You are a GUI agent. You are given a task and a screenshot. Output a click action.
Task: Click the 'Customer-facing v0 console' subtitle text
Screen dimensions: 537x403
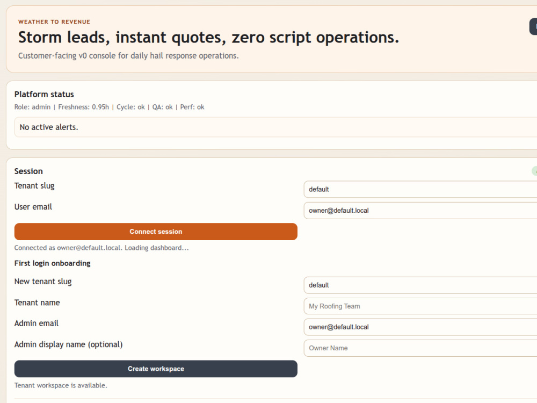click(x=128, y=55)
